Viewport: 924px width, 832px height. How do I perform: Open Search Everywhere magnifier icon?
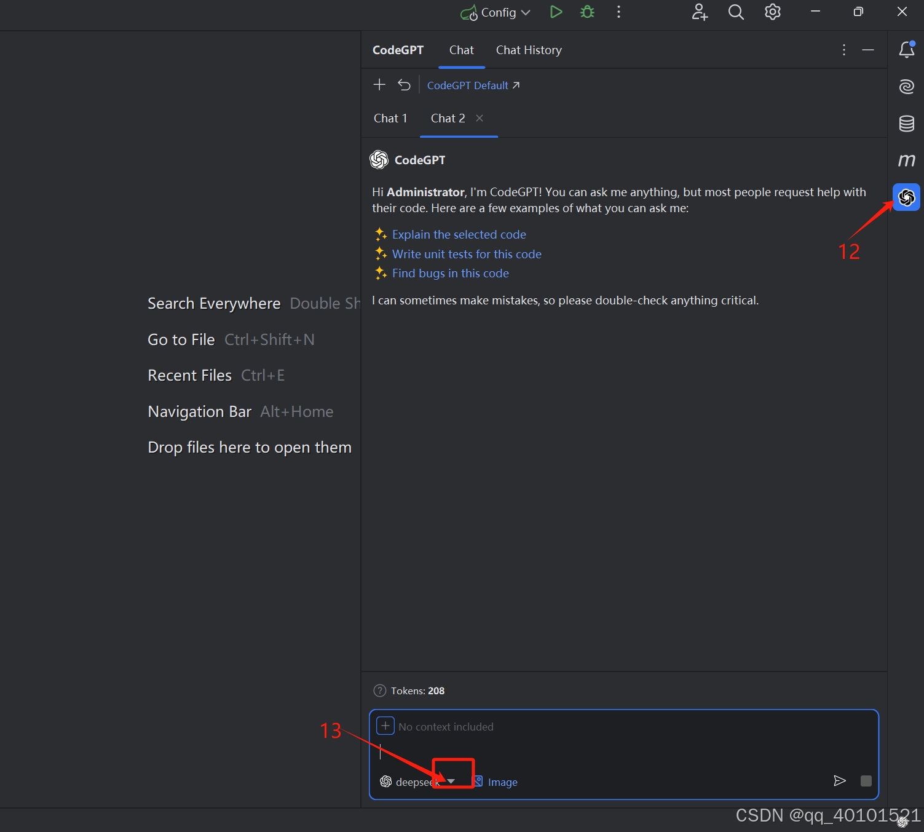point(736,12)
